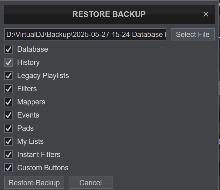Viewport: 220px width, 190px height.
Task: Disable the Filters checkbox
Action: pyautogui.click(x=8, y=89)
